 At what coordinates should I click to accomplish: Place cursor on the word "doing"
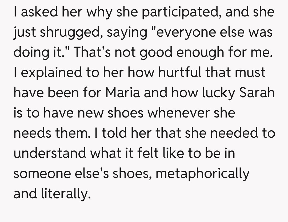tap(30, 52)
